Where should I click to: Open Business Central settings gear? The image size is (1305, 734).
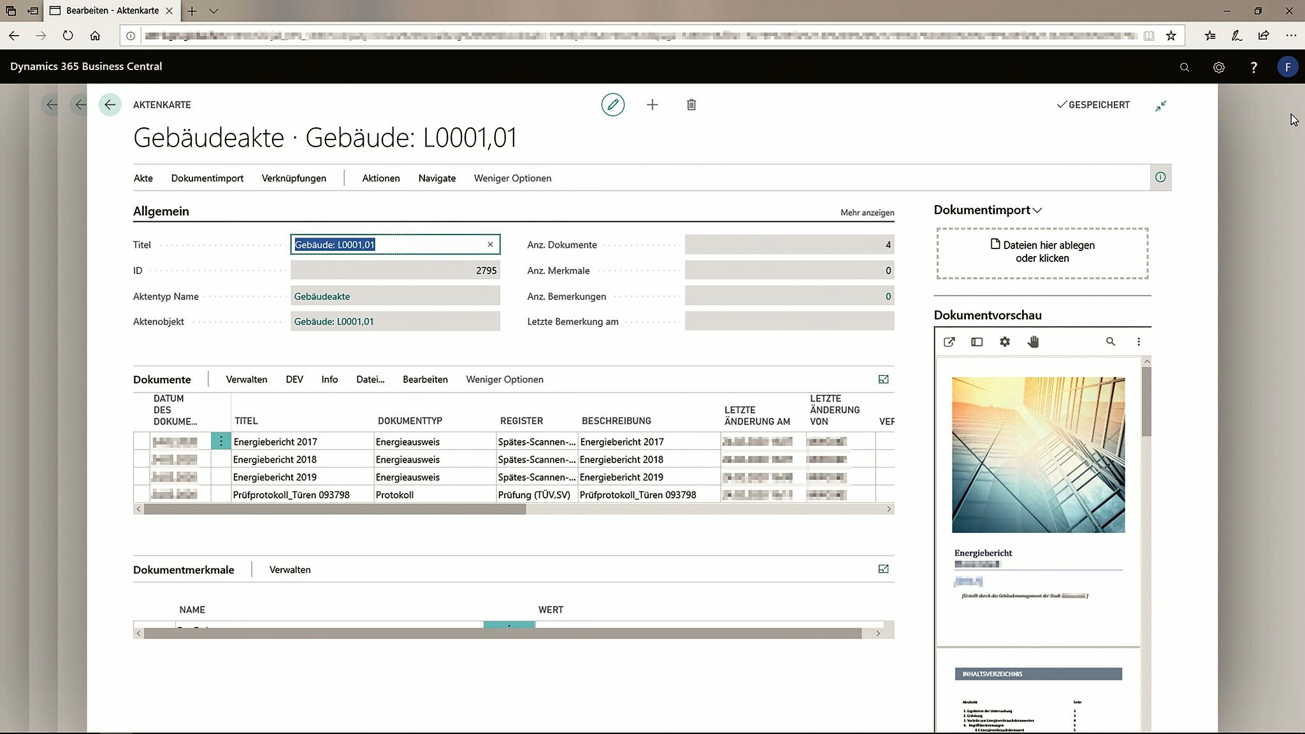point(1218,67)
